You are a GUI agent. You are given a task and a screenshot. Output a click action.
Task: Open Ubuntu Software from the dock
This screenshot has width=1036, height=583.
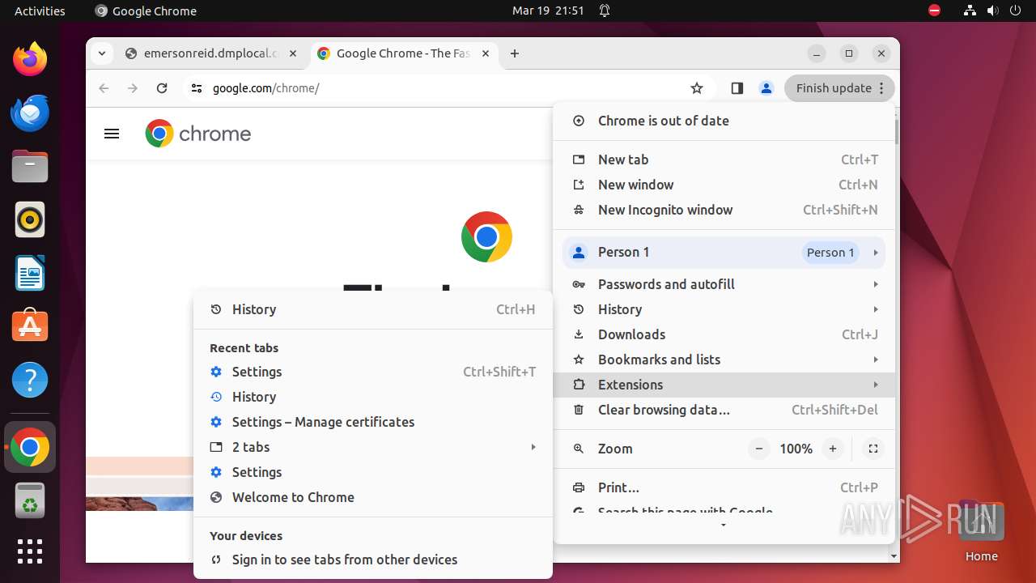click(x=30, y=326)
